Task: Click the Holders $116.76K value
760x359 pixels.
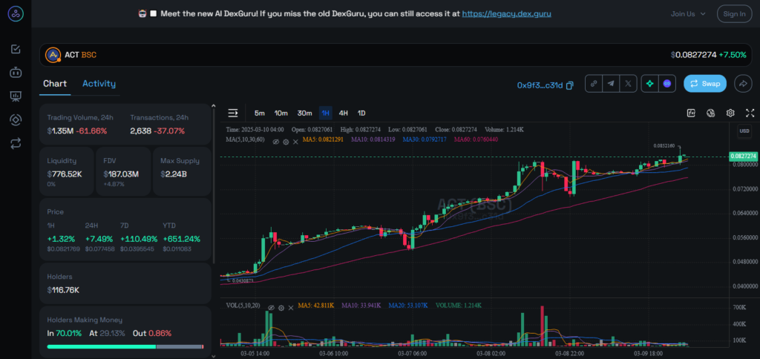Action: click(63, 290)
